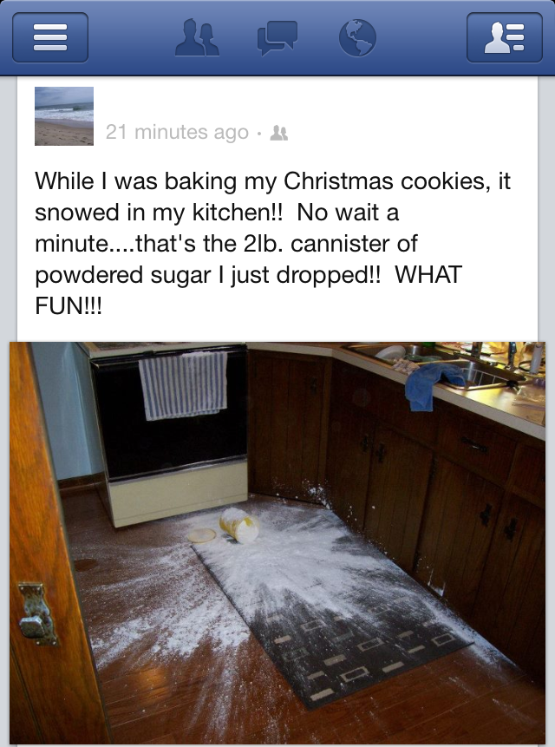Tap the striped dish towel on oven

click(183, 385)
